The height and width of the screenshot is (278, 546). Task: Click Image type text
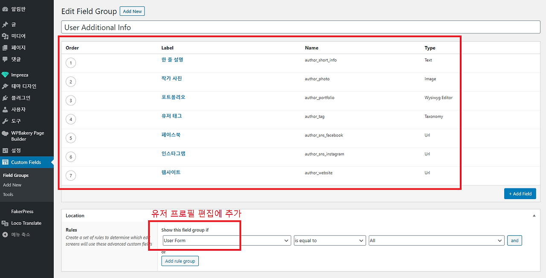tap(430, 79)
